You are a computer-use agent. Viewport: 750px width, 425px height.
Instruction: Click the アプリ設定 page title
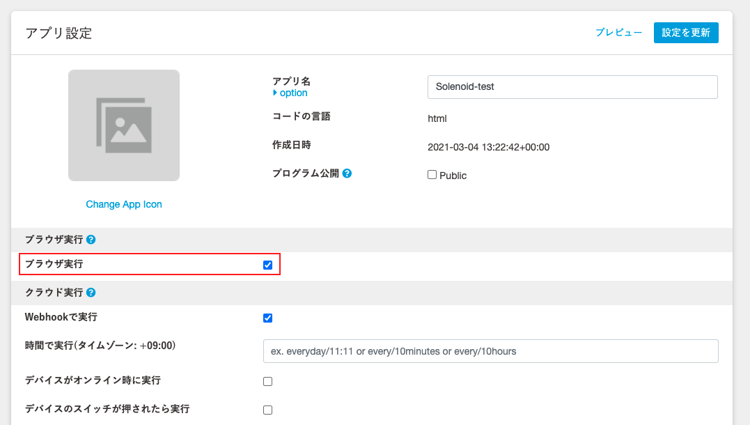point(58,33)
